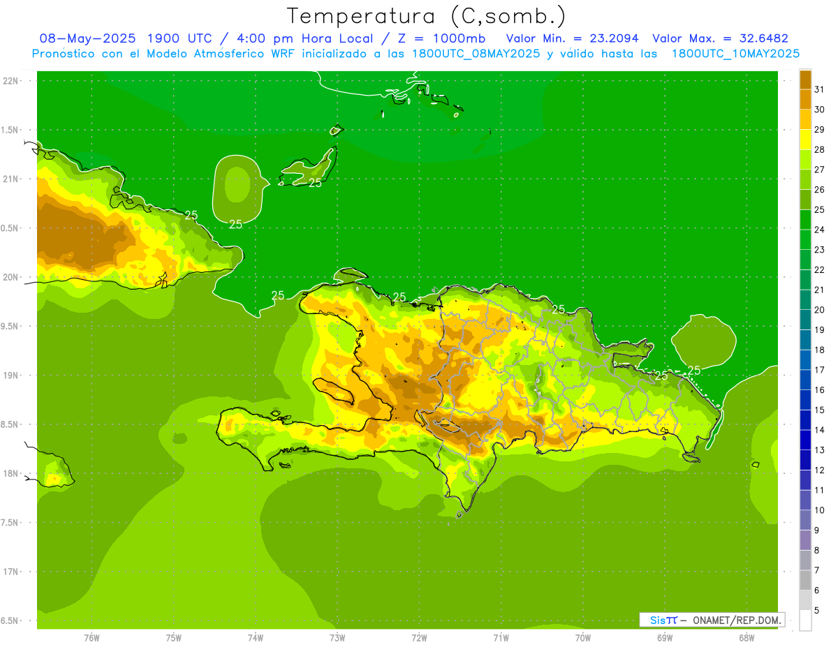Image resolution: width=838 pixels, height=647 pixels.
Task: Click the "ONAMET/REP.DOM." credit label
Action: (737, 620)
